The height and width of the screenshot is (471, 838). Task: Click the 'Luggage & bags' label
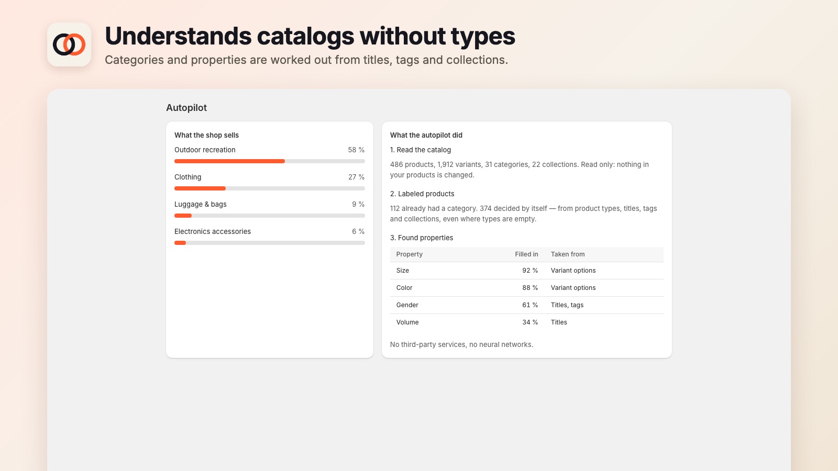pos(201,204)
